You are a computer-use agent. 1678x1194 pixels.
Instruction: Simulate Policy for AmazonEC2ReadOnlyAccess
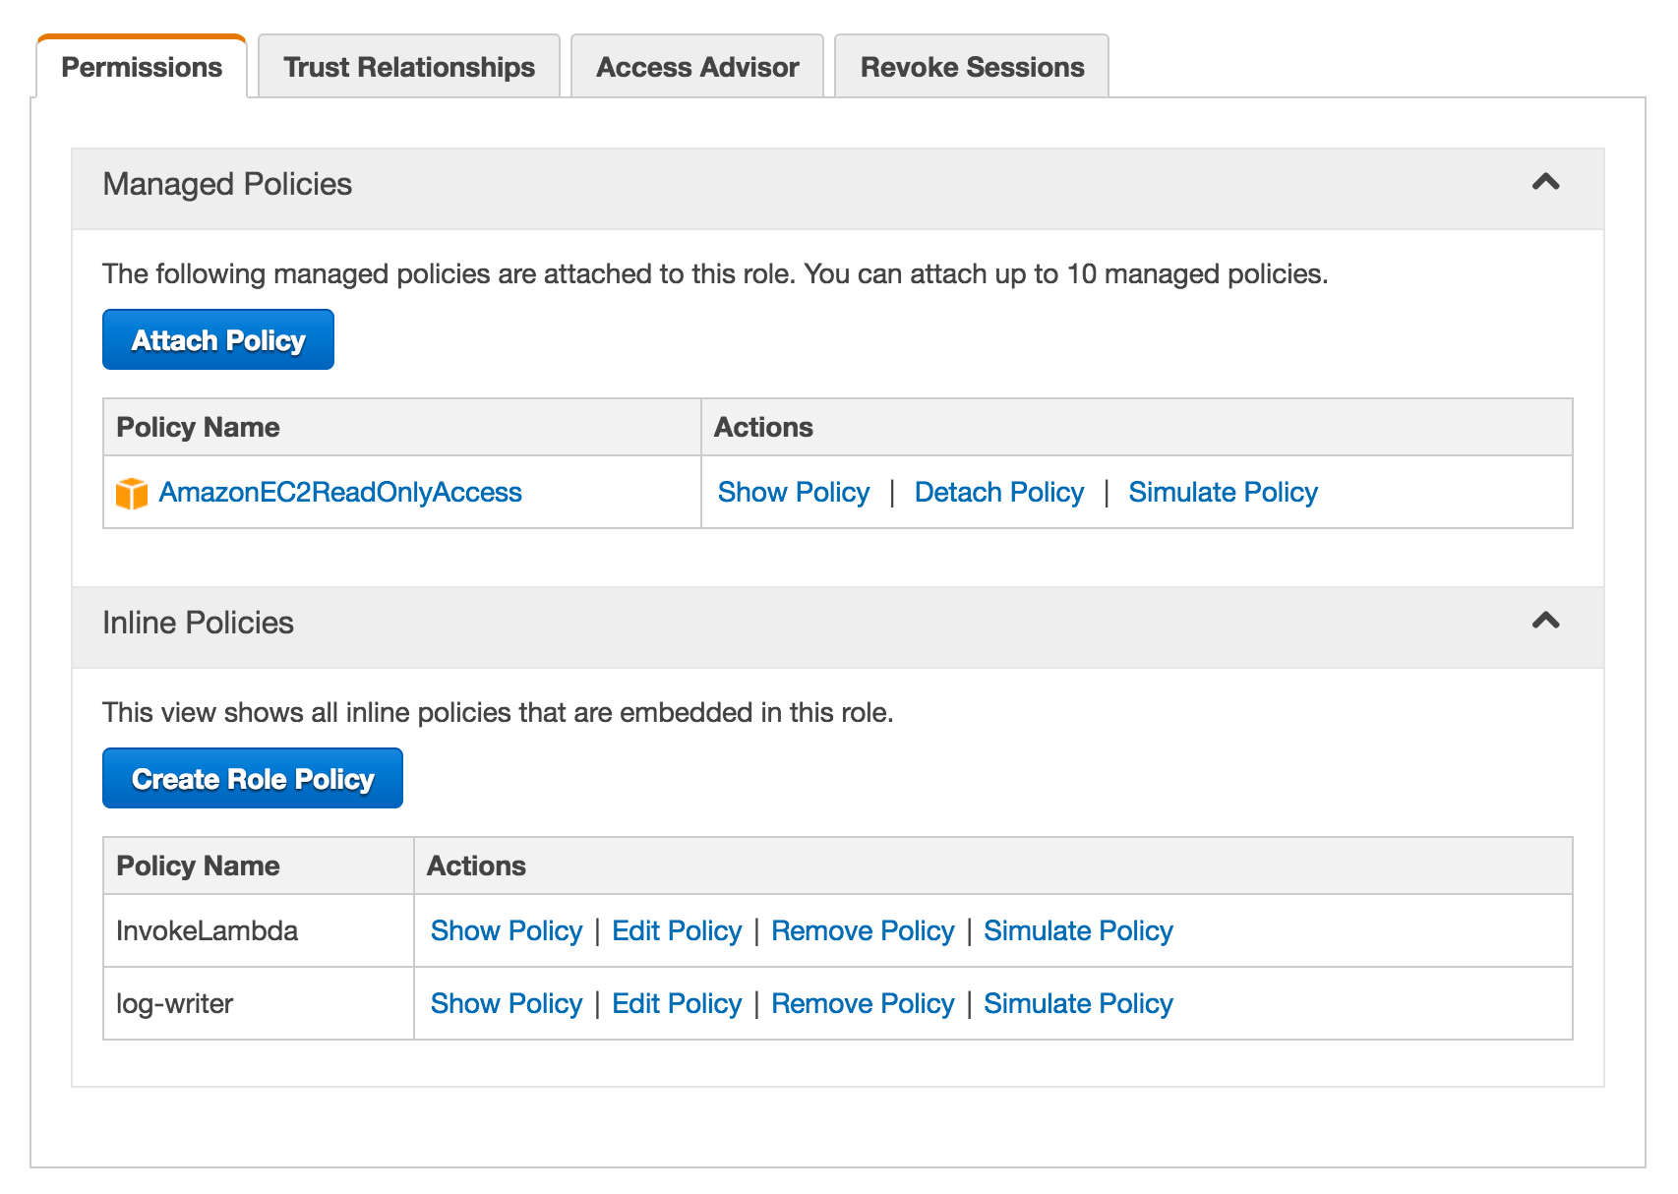1223,493
